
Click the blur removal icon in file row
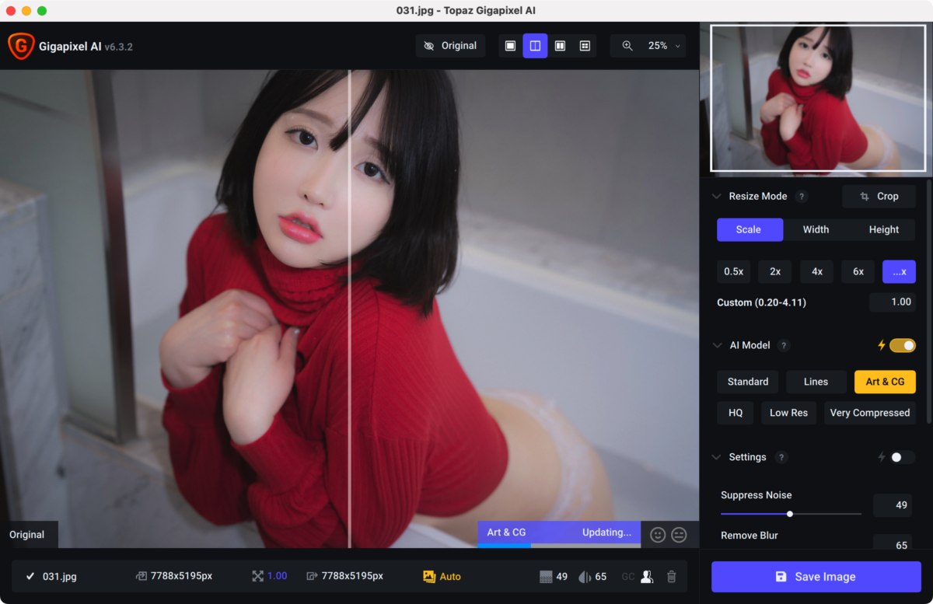pyautogui.click(x=585, y=577)
